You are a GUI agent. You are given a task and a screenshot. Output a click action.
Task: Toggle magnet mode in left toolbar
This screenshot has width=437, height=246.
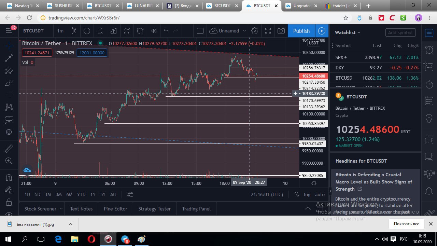(9, 177)
